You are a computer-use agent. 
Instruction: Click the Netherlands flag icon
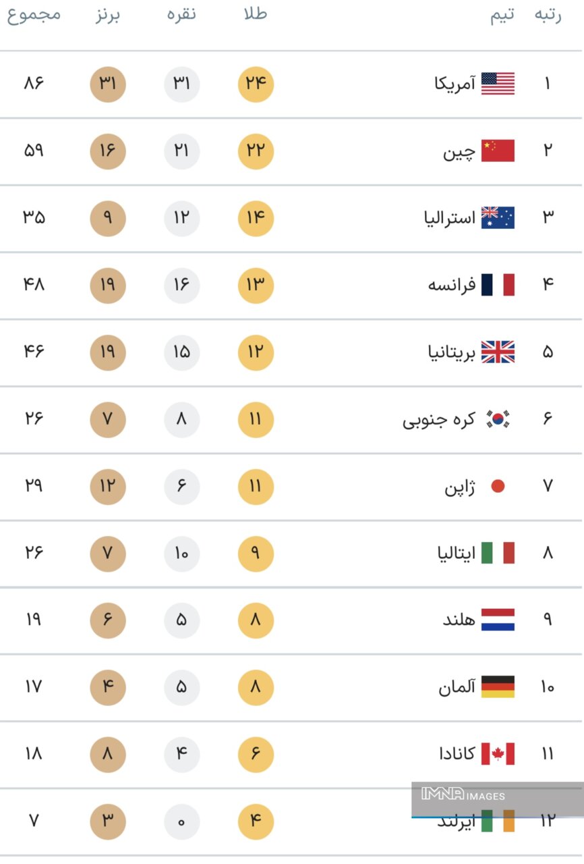click(498, 620)
